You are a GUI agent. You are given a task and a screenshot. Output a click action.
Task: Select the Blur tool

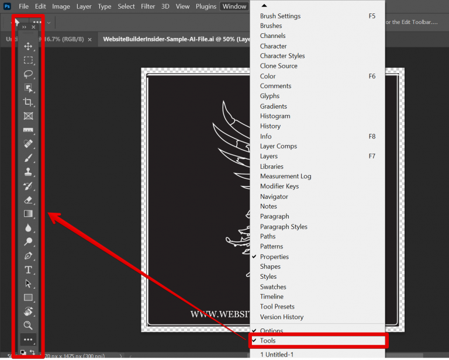point(28,228)
